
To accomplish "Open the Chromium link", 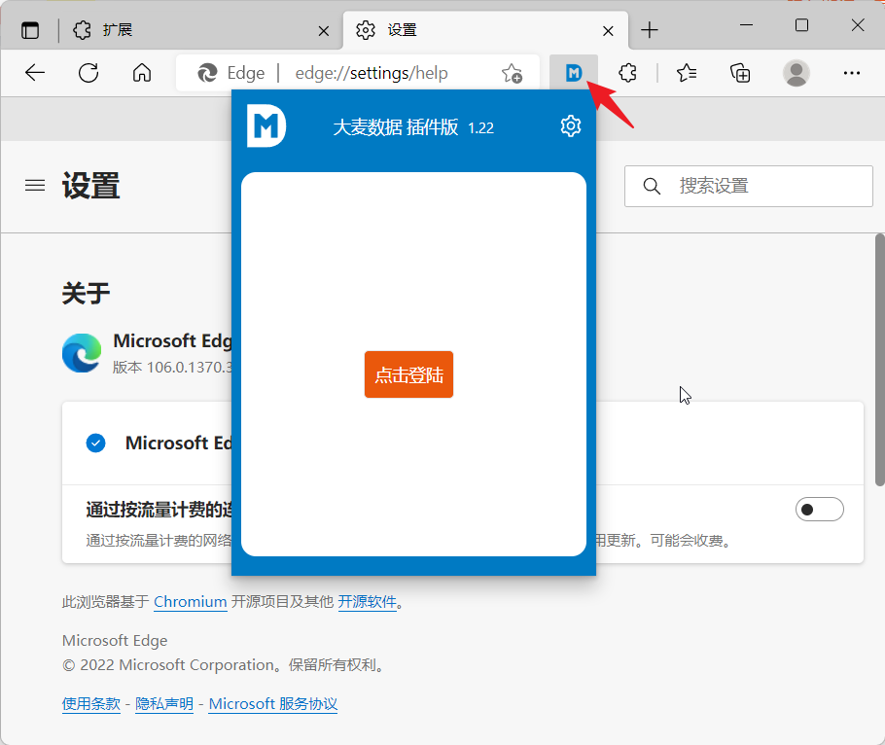I will (x=191, y=602).
